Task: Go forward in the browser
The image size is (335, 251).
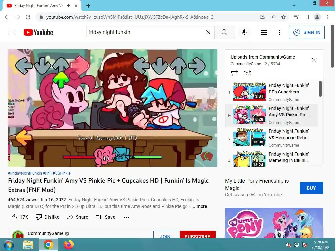Action: pos(18,17)
